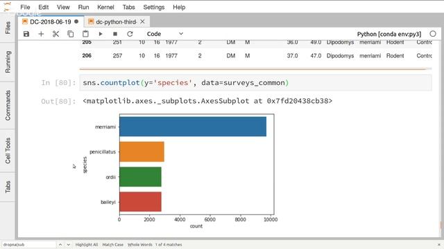
Task: Open the Tabs menu
Action: click(128, 8)
